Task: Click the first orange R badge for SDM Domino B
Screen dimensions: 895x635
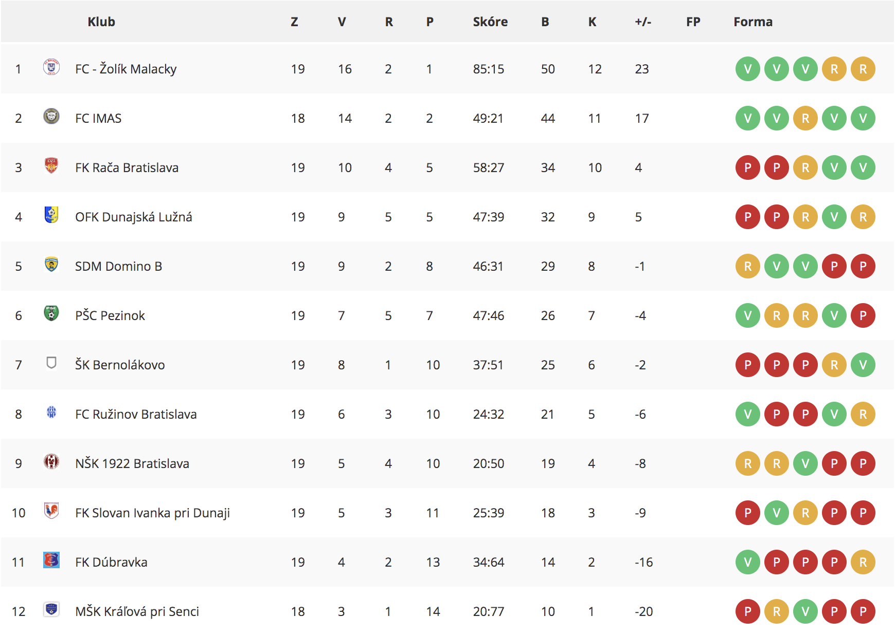Action: (x=748, y=266)
